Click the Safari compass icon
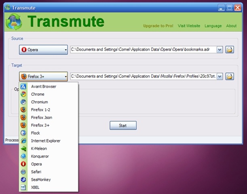Image resolution: width=247 pixels, height=194 pixels. [x=23, y=172]
